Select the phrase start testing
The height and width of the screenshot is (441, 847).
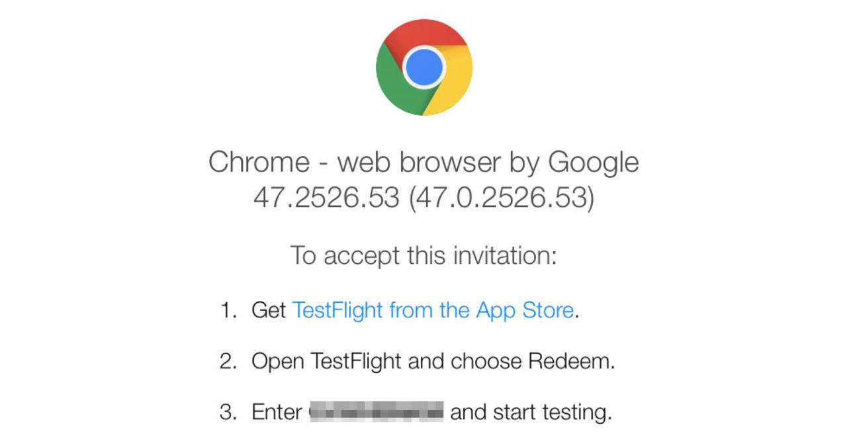553,411
